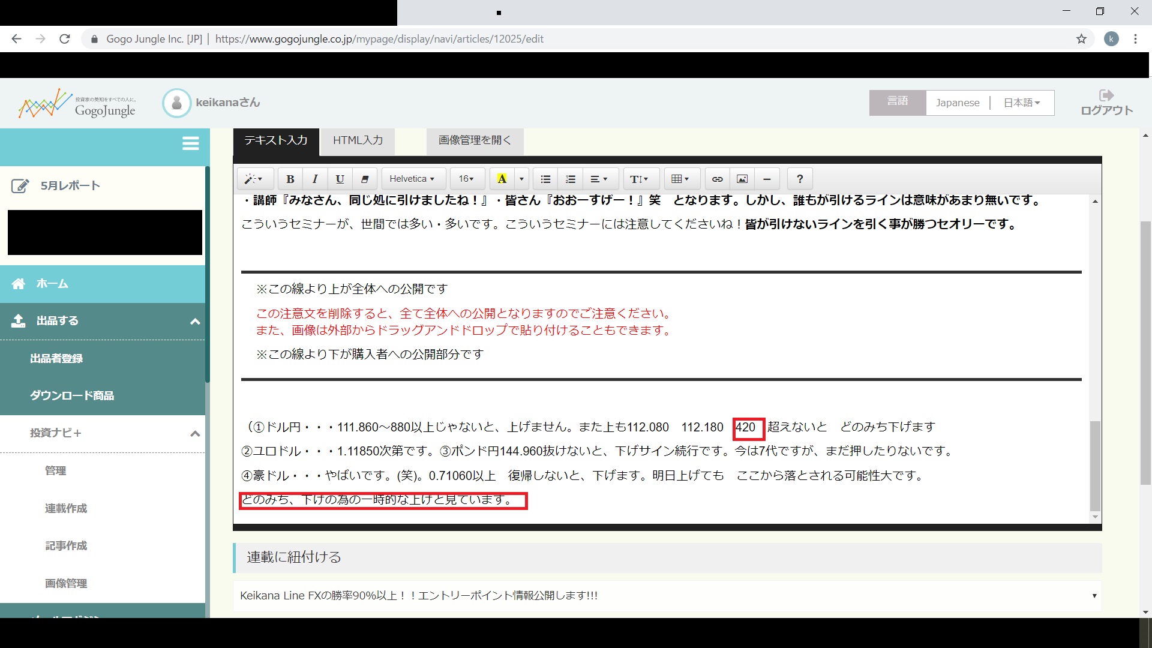The image size is (1152, 648).
Task: Select the テキスト入力 tab
Action: click(x=275, y=140)
